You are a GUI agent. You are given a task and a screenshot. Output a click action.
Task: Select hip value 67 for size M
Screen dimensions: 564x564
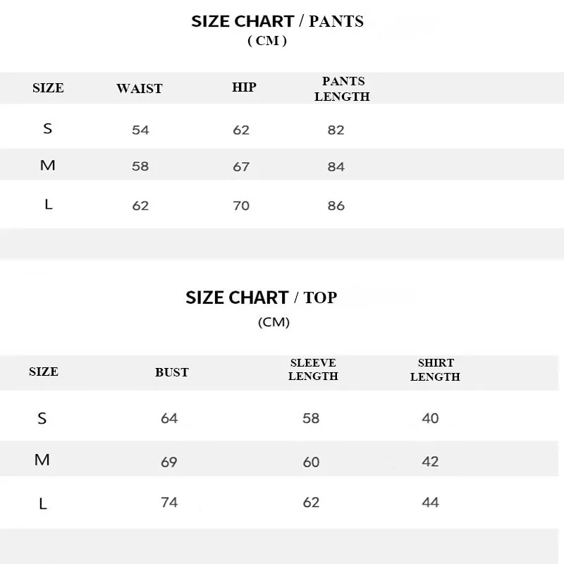coord(241,167)
